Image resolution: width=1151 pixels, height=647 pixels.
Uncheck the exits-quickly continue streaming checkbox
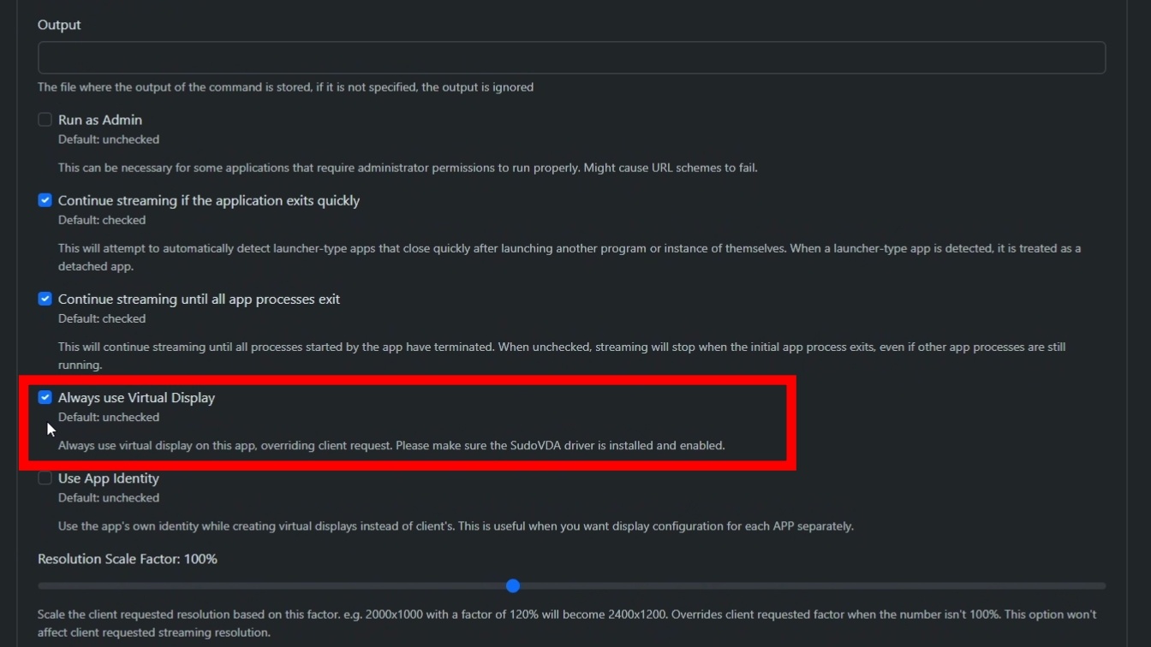[45, 200]
